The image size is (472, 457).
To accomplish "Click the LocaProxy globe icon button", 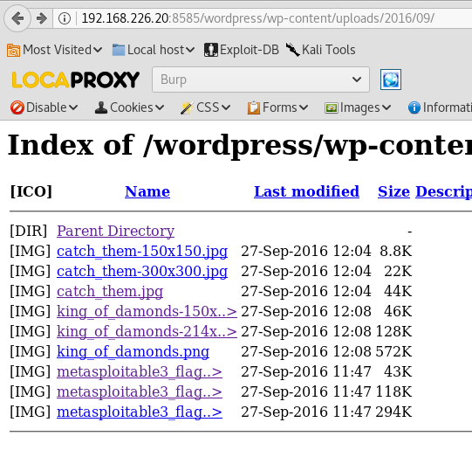I will tap(390, 80).
